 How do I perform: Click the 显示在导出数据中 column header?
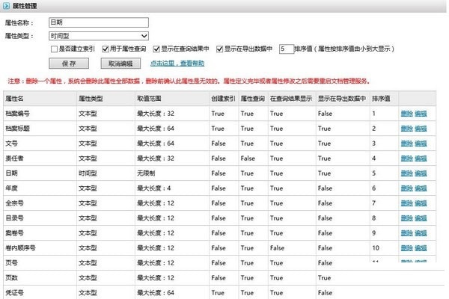tap(342, 99)
